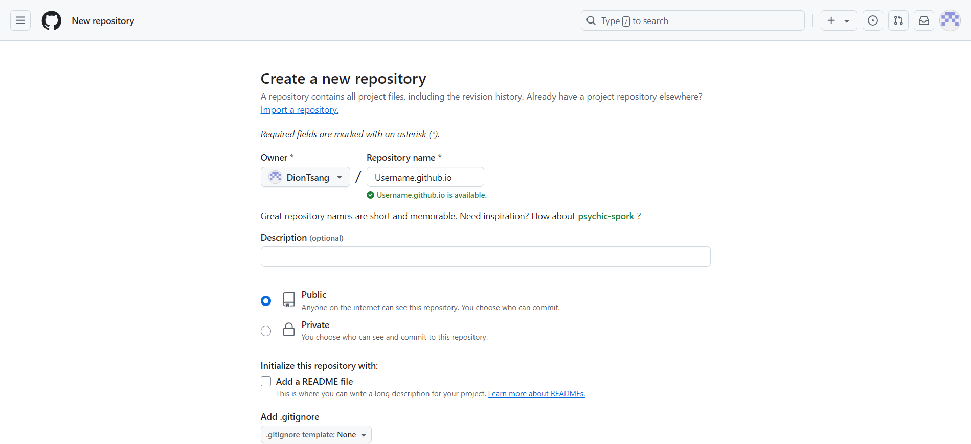Viewport: 971px width, 444px height.
Task: Click the private repository lock icon
Action: (x=289, y=330)
